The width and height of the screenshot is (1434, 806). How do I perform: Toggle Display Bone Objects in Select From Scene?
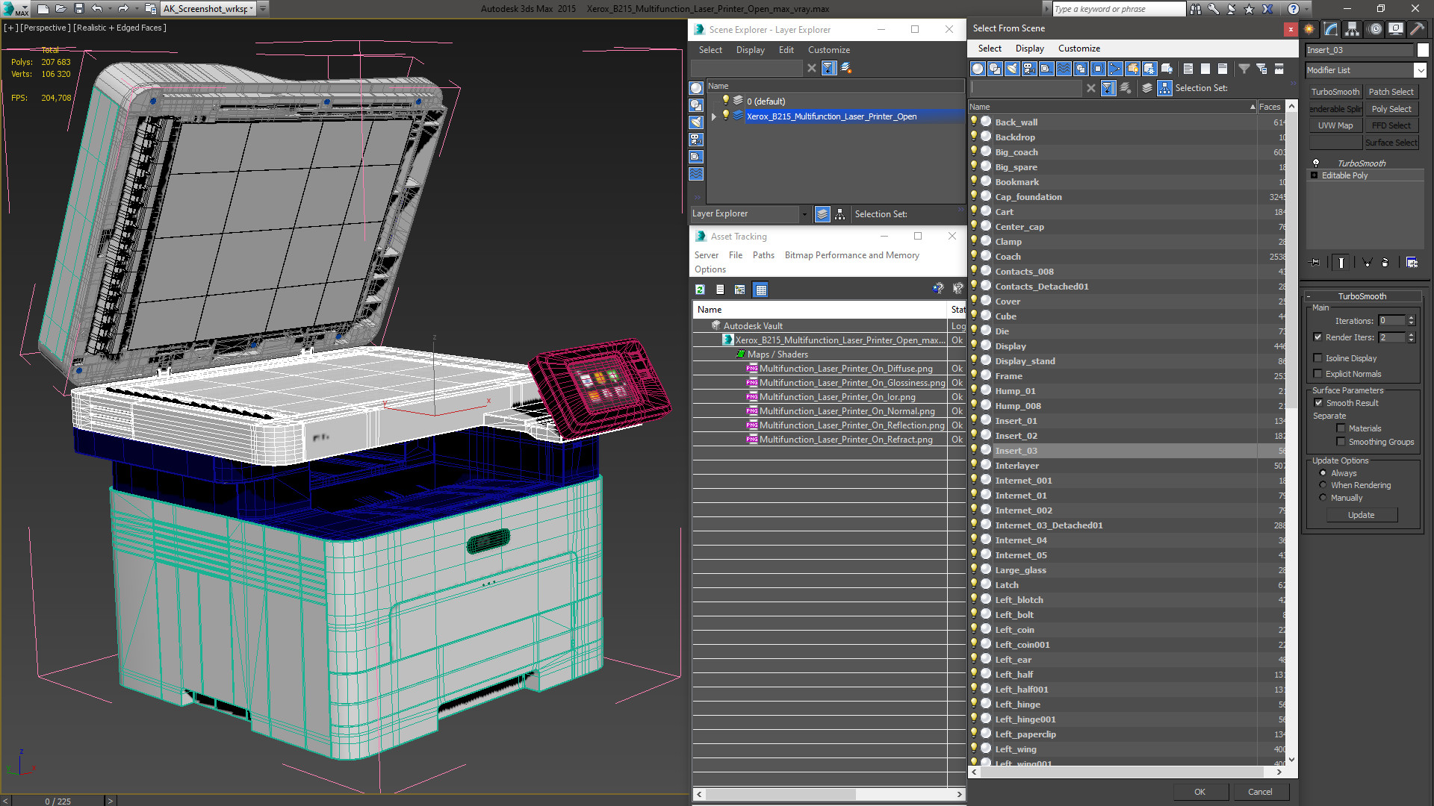click(x=1115, y=69)
